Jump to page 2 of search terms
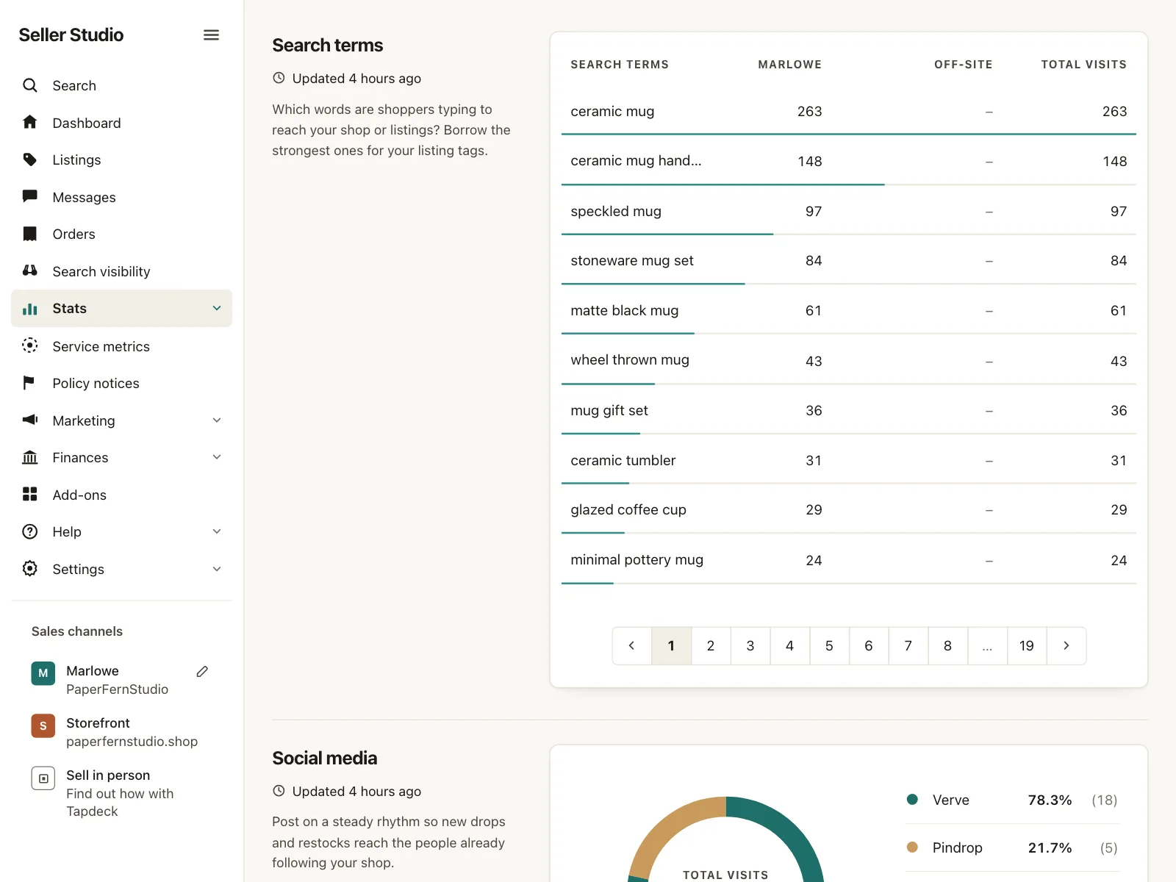 pos(711,646)
